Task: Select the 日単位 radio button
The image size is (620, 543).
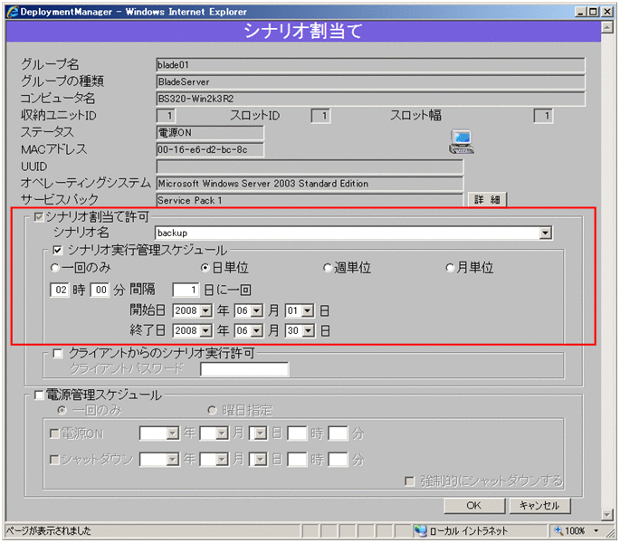Action: (x=205, y=268)
